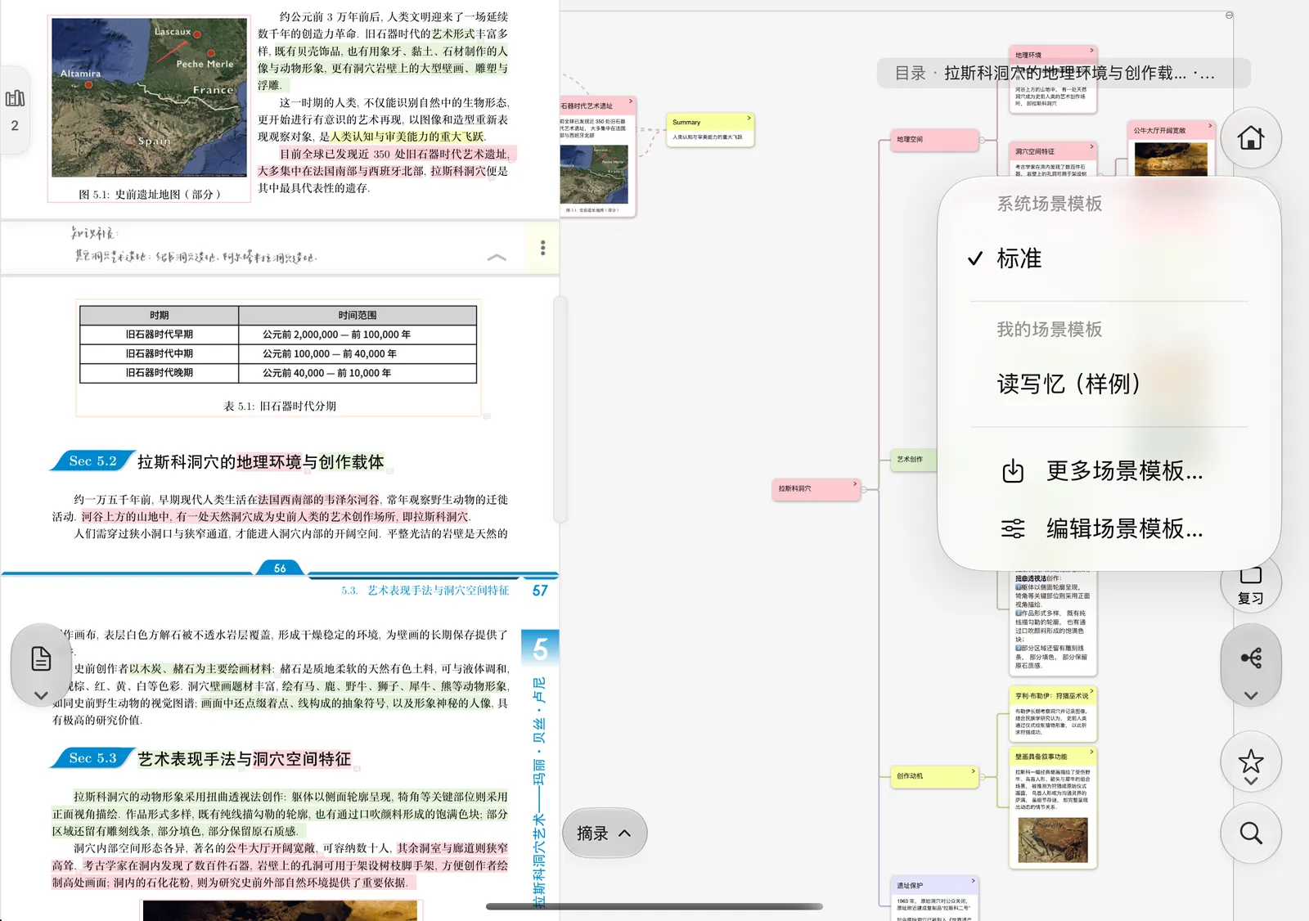Viewport: 1309px width, 921px height.
Task: Expand the arrow on the 亨利·布勒伊 node
Action: 1091,691
